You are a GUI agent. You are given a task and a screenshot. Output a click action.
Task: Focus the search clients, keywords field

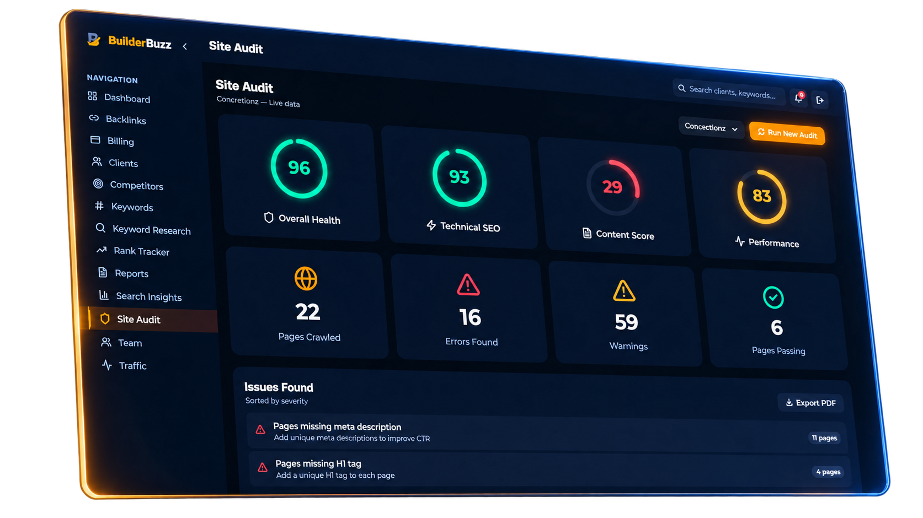[x=729, y=91]
